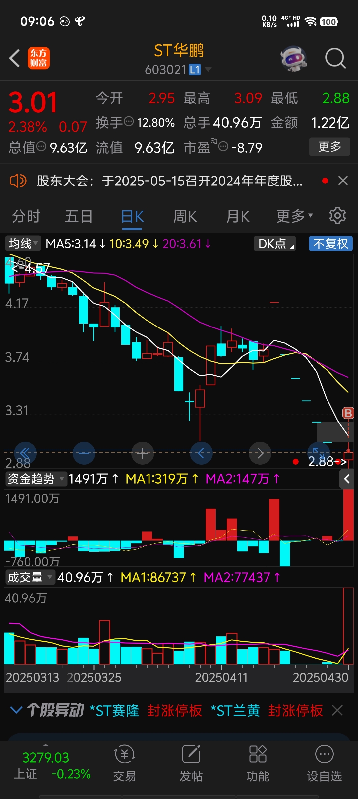This screenshot has height=799, width=358.
Task: Zoom in chart with plus button
Action: (x=143, y=453)
